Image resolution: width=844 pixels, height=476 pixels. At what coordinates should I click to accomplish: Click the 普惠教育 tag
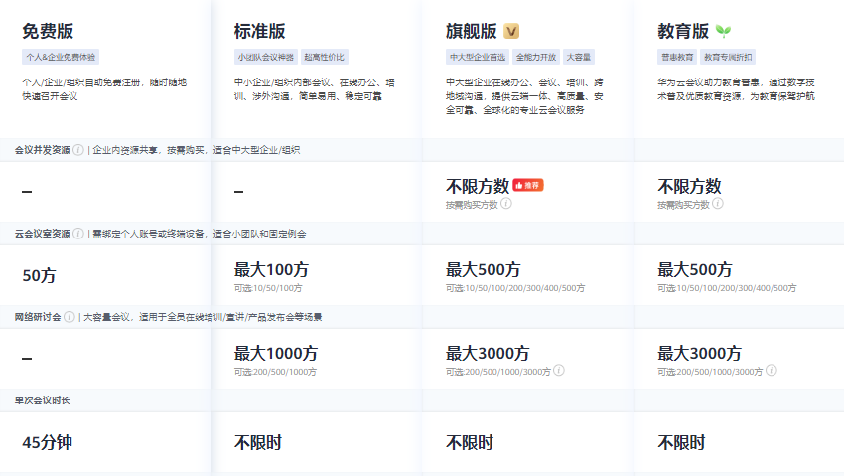[677, 57]
